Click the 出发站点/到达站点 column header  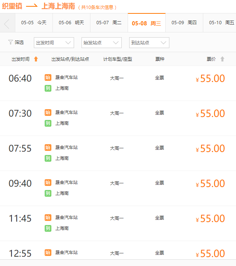[x=70, y=59]
